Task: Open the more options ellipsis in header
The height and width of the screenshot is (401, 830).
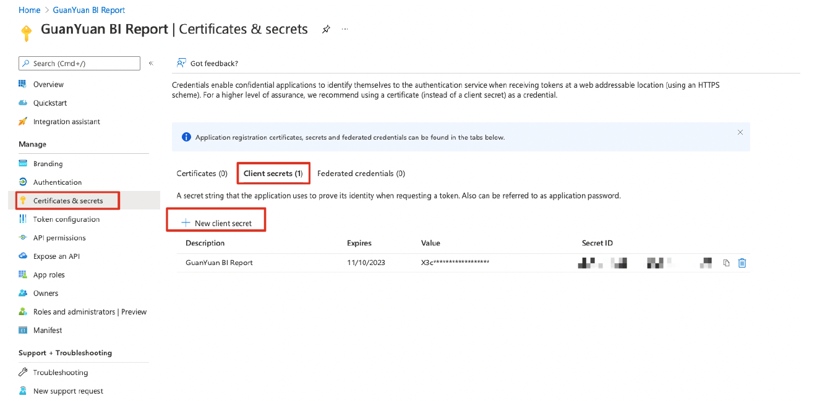Action: point(344,29)
